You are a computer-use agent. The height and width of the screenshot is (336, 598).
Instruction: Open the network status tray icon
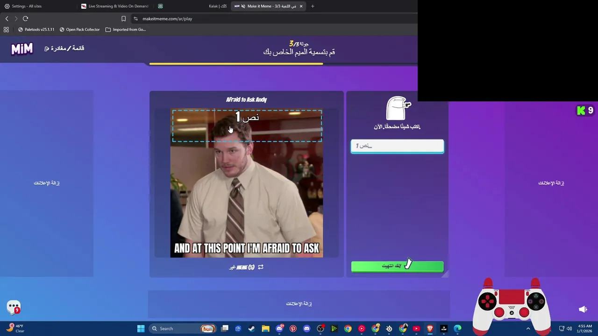(x=562, y=329)
